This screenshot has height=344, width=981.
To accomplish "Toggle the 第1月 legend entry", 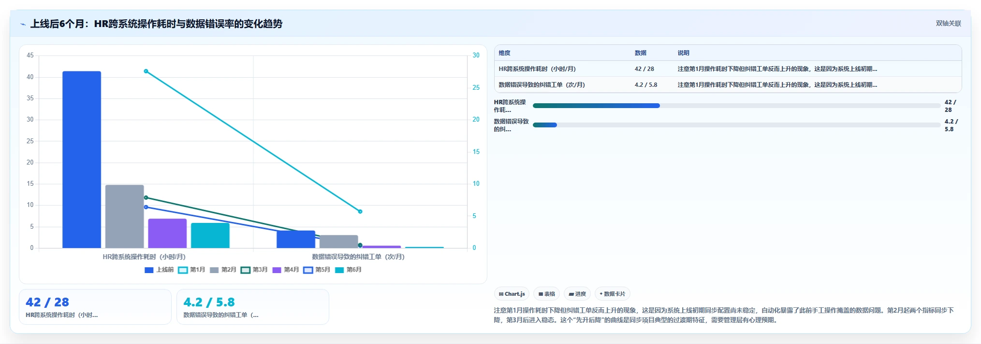I will click(192, 270).
